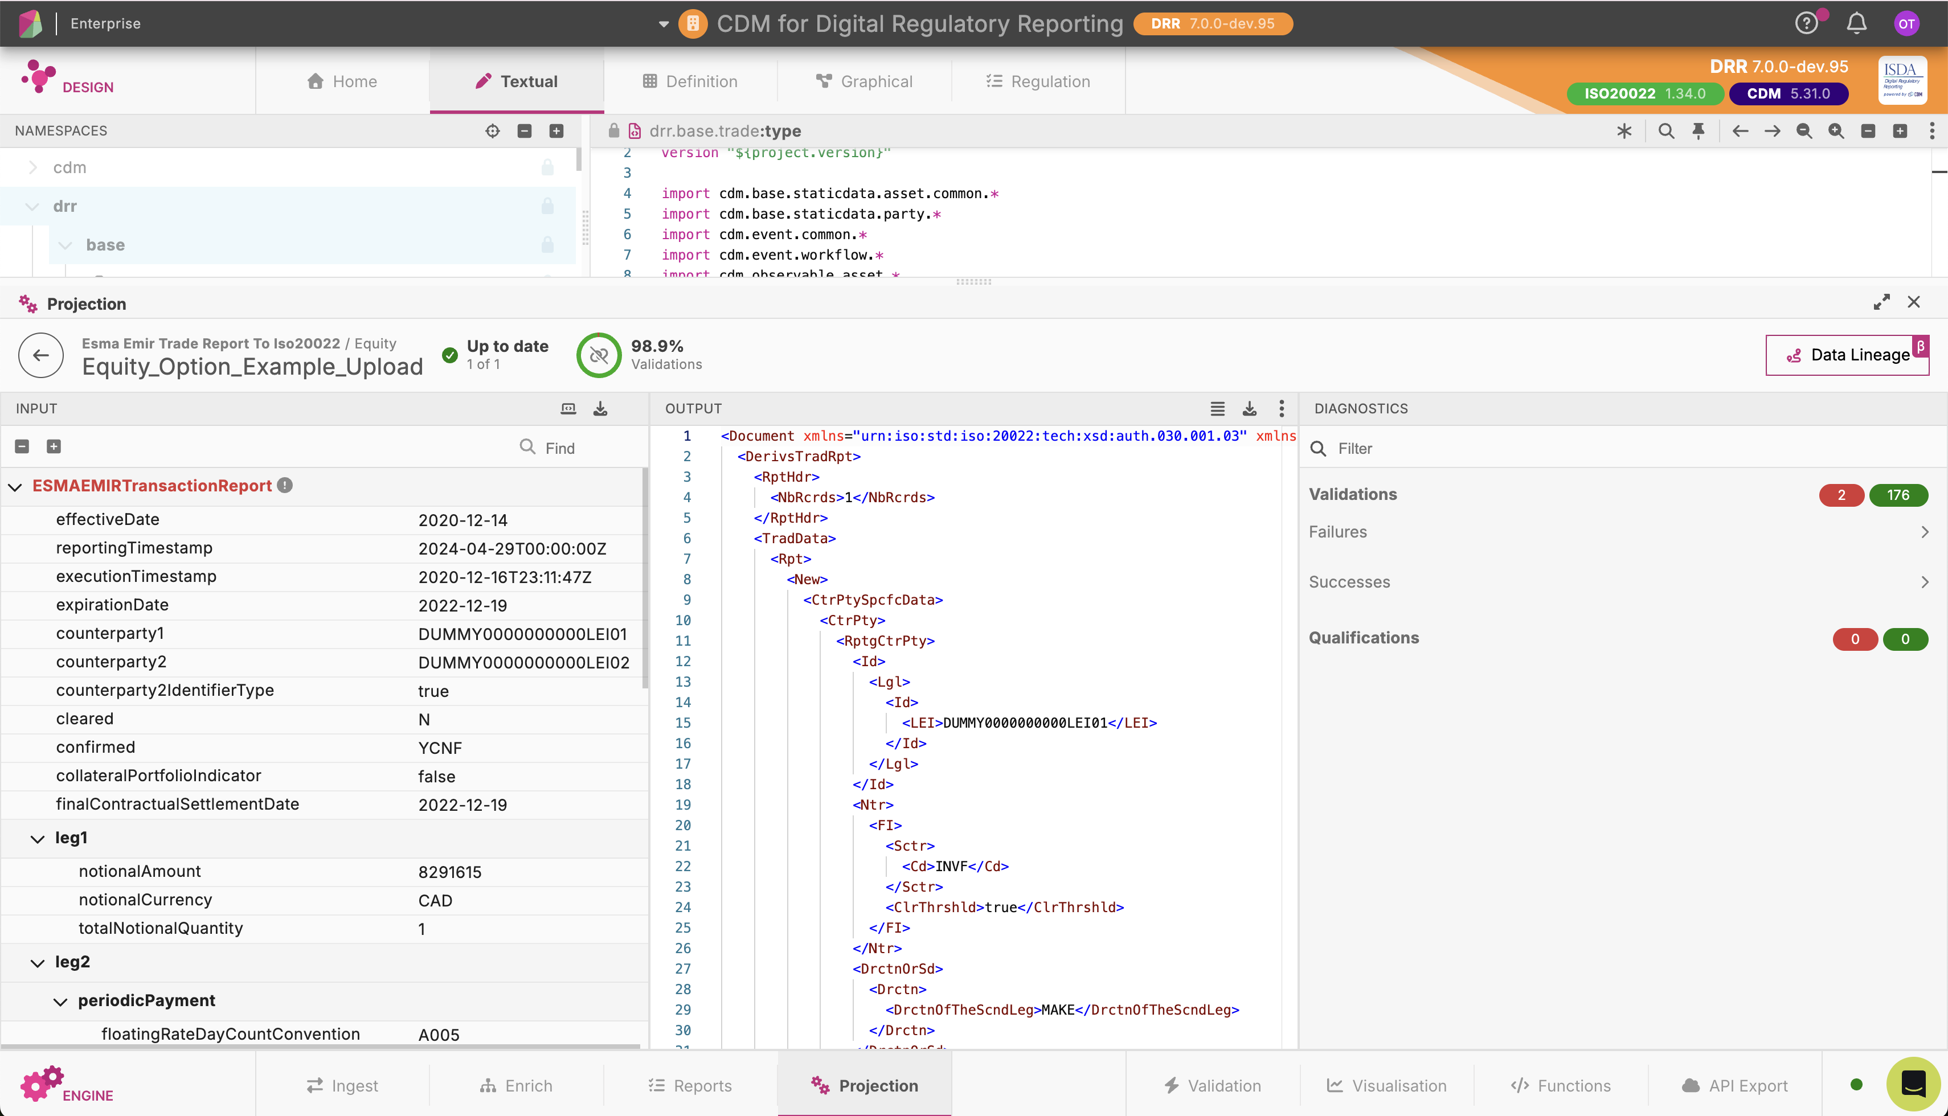Collapse all input rows with minus icon

coord(22,447)
